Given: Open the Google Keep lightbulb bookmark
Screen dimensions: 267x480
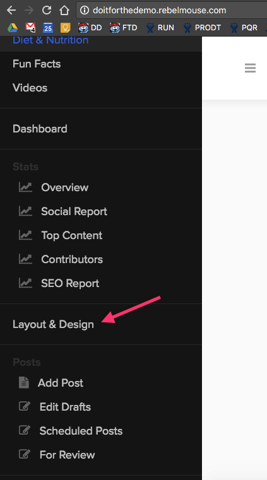Looking at the screenshot, I should 66,28.
